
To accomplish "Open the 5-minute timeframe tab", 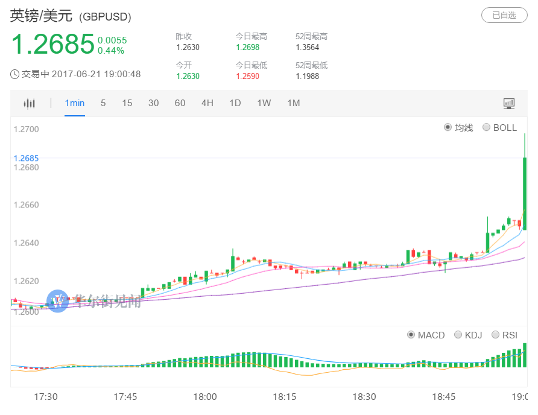I will [103, 103].
